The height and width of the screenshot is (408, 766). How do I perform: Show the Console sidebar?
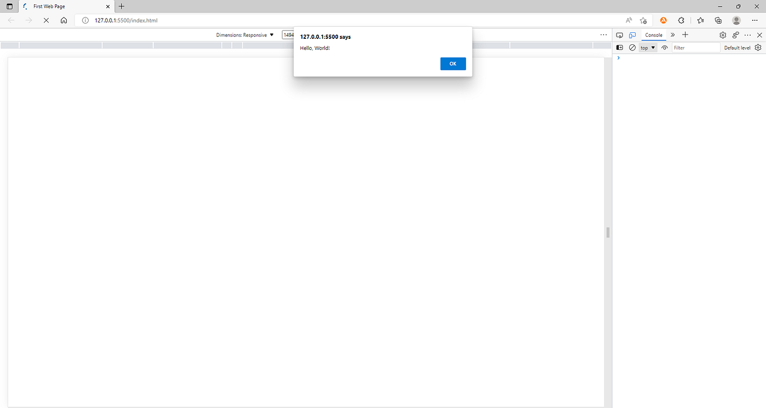tap(619, 48)
